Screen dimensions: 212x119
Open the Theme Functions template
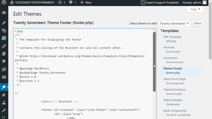click(175, 90)
